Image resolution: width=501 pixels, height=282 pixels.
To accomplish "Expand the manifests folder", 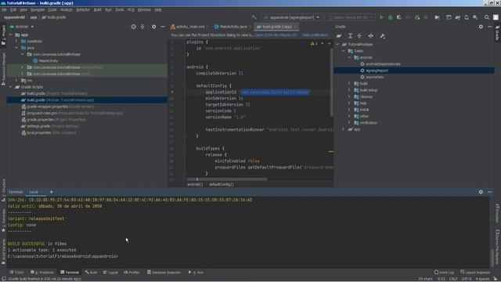I will 16,42.
